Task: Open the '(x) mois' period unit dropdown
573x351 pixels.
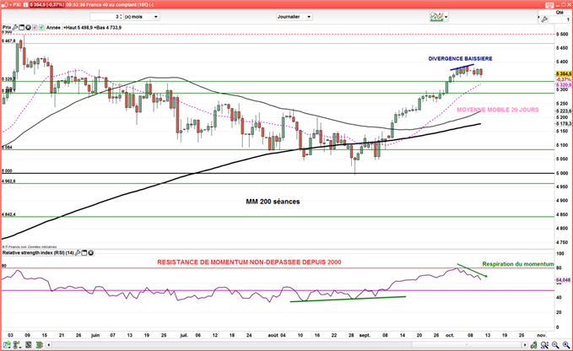Action: [x=142, y=16]
